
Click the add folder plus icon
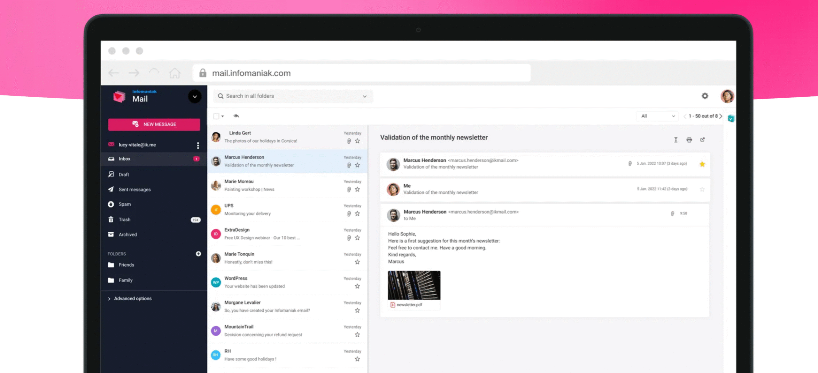tap(198, 254)
